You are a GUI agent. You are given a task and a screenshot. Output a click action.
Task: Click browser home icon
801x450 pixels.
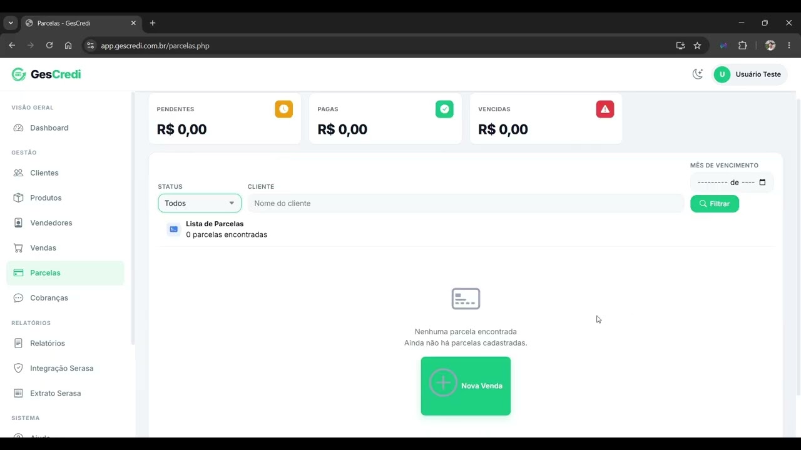point(68,46)
